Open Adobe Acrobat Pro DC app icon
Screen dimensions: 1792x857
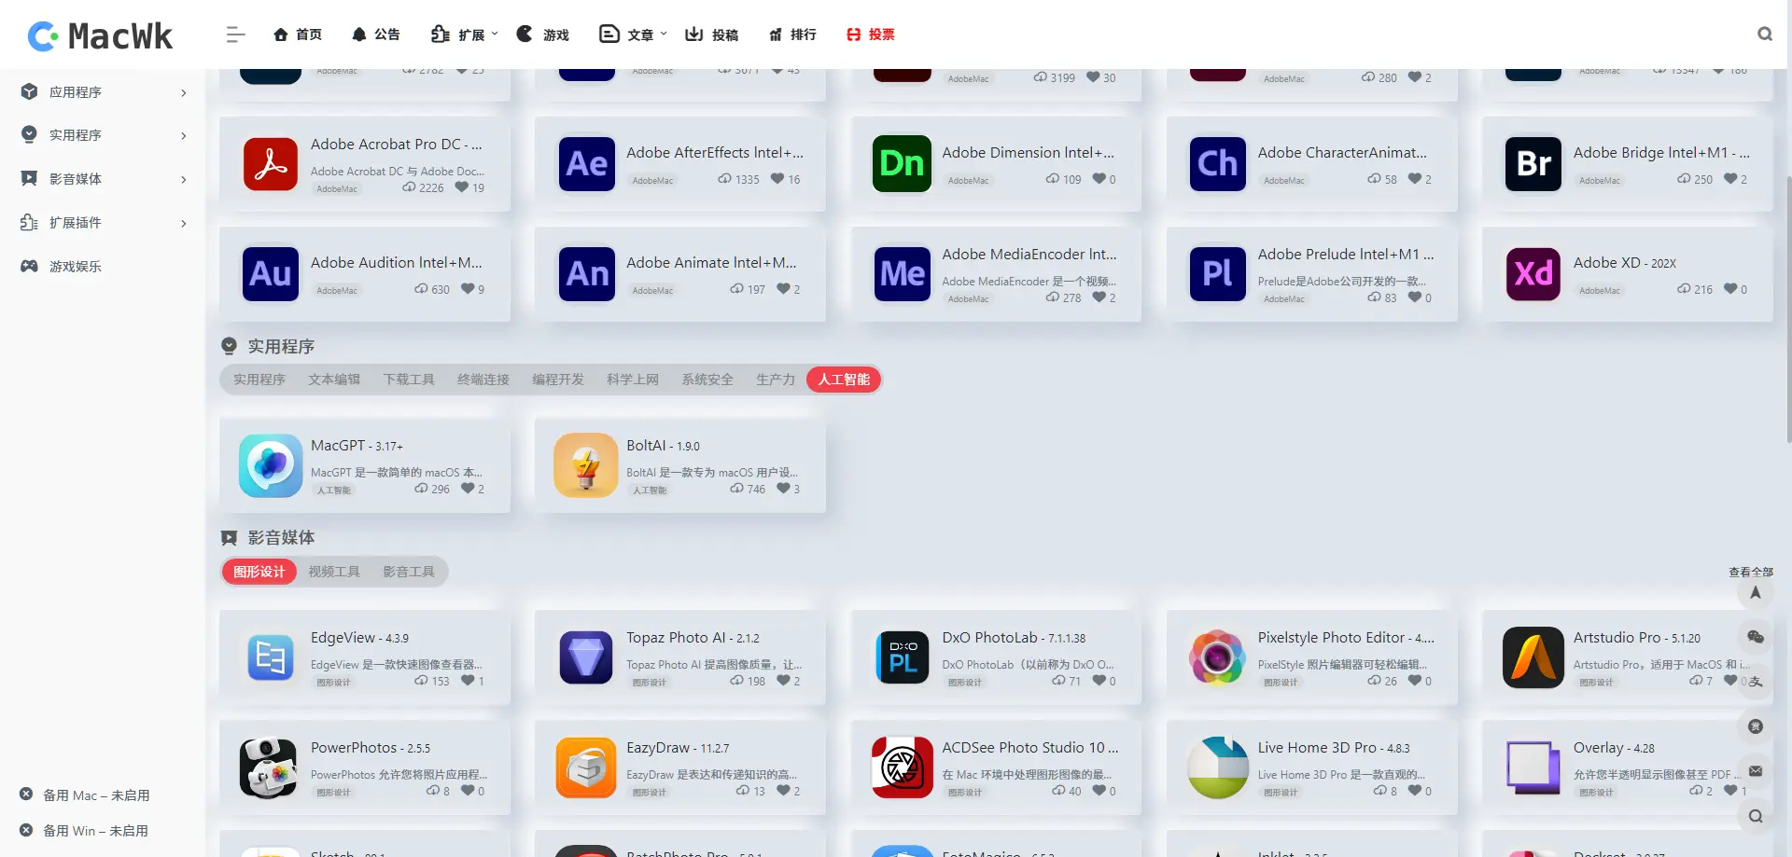271,164
